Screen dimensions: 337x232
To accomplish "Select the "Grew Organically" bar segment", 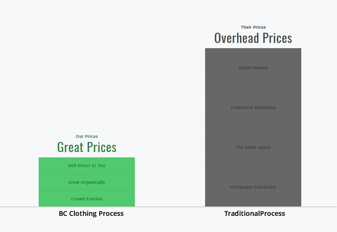I will [x=87, y=182].
